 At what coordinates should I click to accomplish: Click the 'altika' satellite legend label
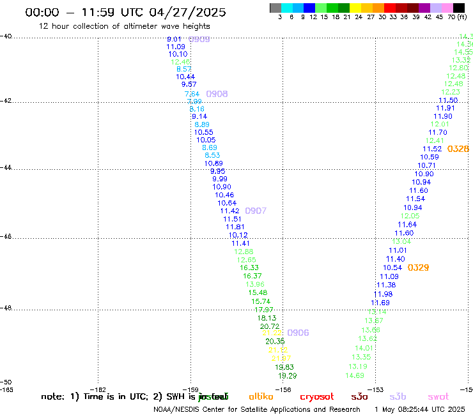pos(261,396)
